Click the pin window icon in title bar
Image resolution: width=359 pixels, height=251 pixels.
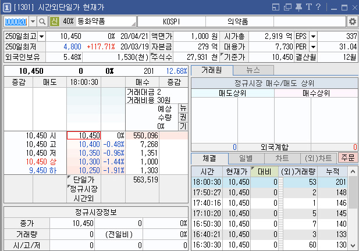[x=298, y=8]
